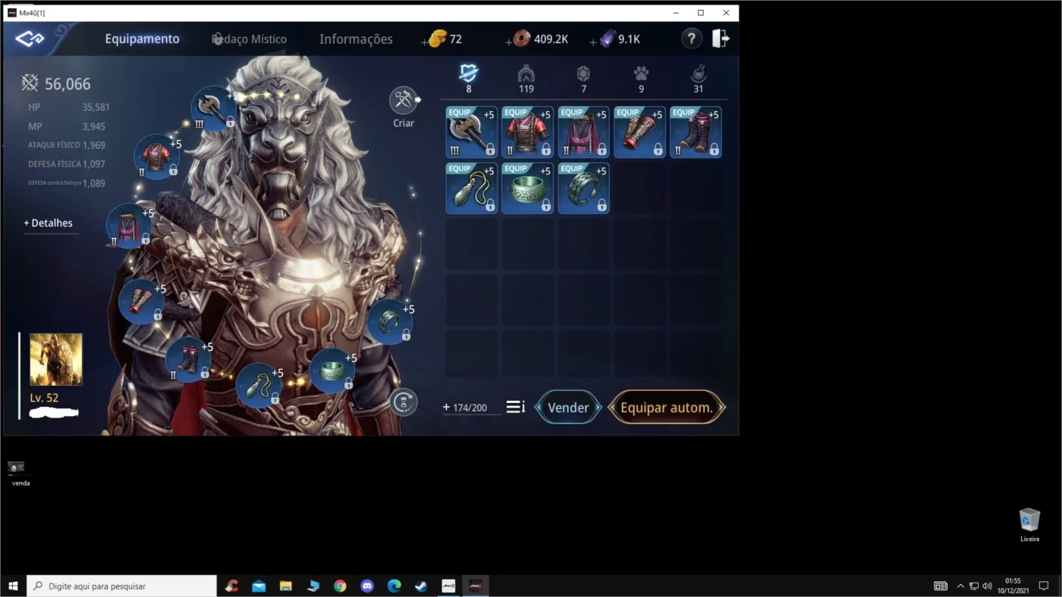Click the rotate character view icon
1062x597 pixels.
404,402
